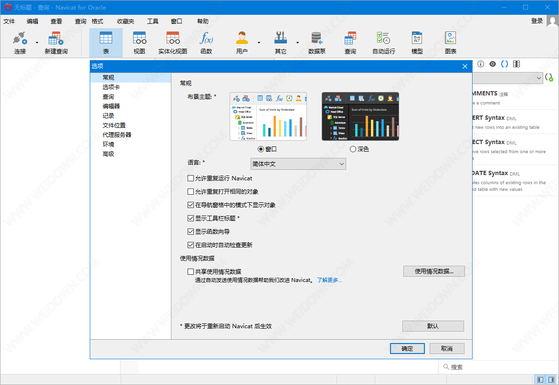The height and width of the screenshot is (385, 559).
Task: Select 查询 in the options category list
Action: pyautogui.click(x=108, y=97)
